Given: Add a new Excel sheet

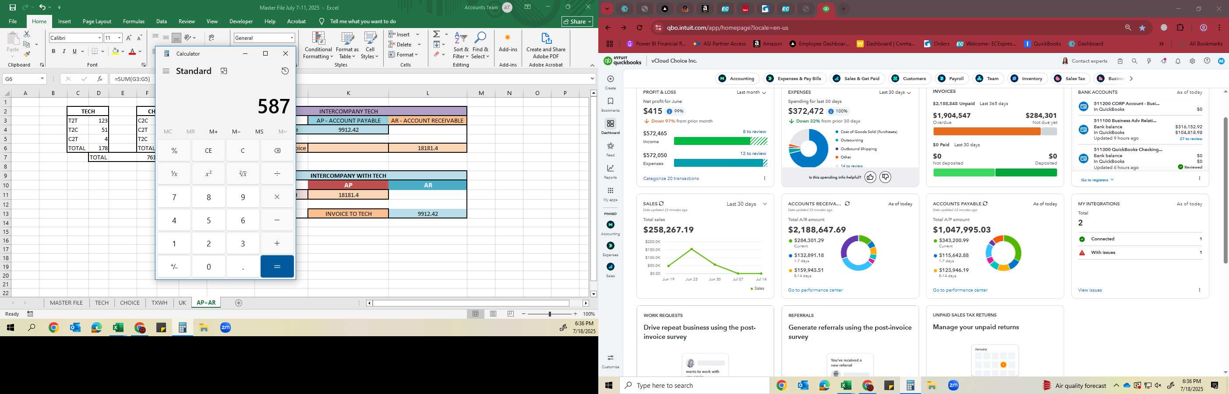Looking at the screenshot, I should (x=239, y=303).
